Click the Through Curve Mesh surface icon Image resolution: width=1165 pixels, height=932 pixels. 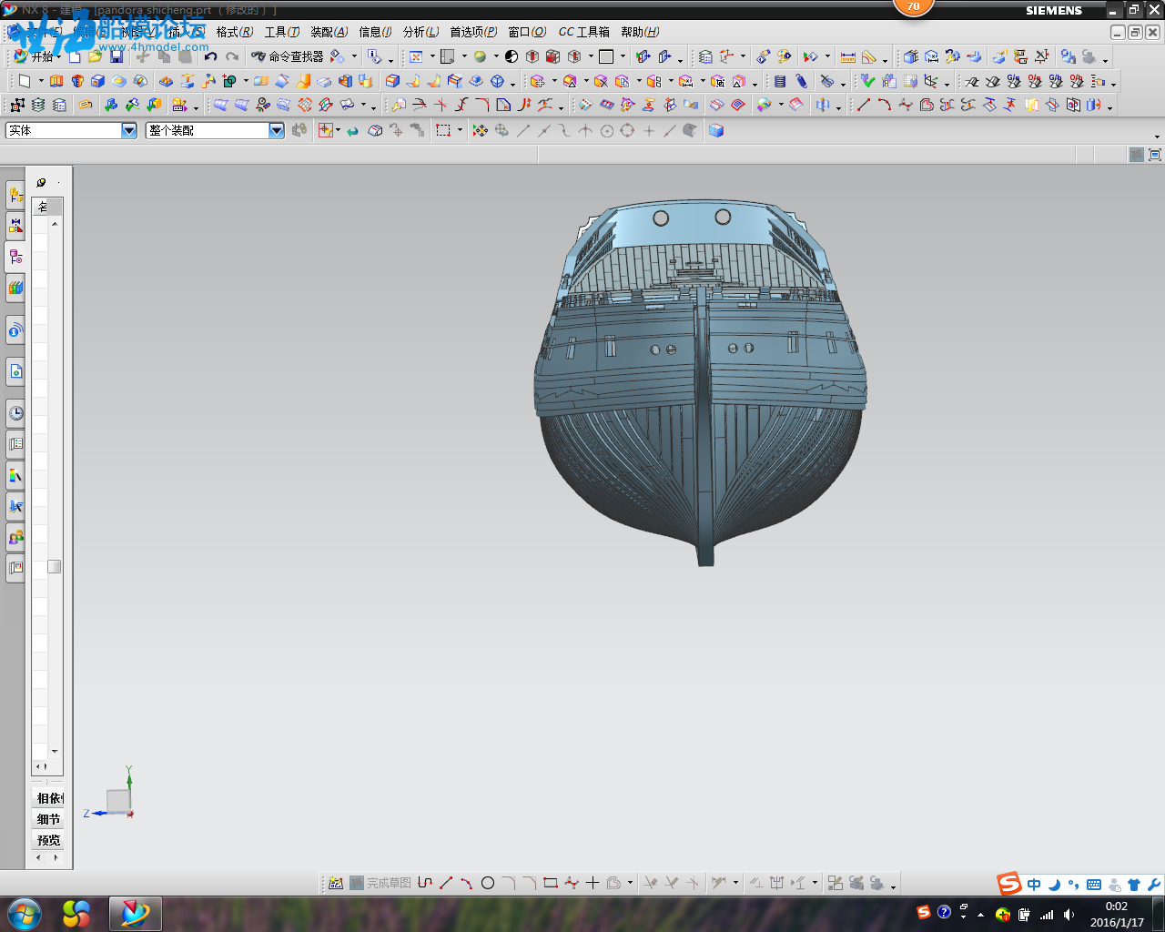point(305,105)
